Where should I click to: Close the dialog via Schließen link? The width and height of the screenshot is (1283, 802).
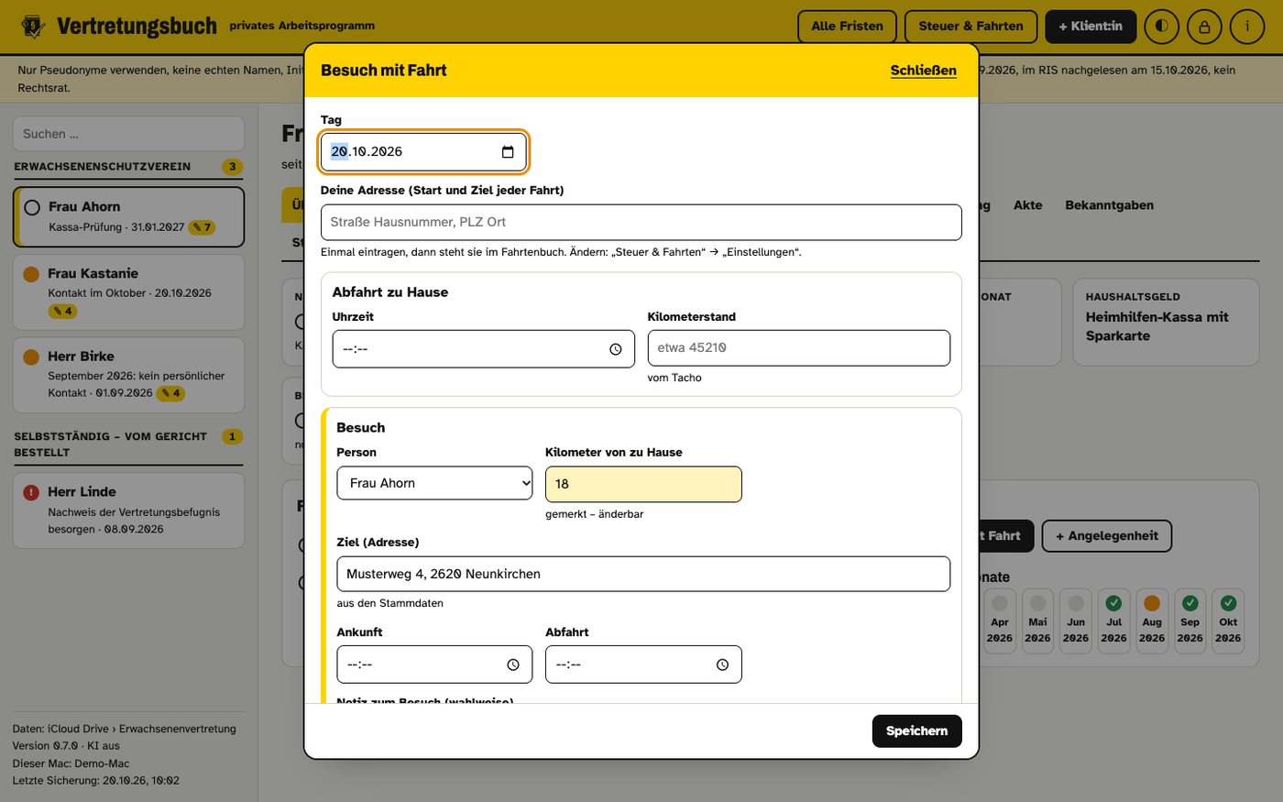[924, 71]
